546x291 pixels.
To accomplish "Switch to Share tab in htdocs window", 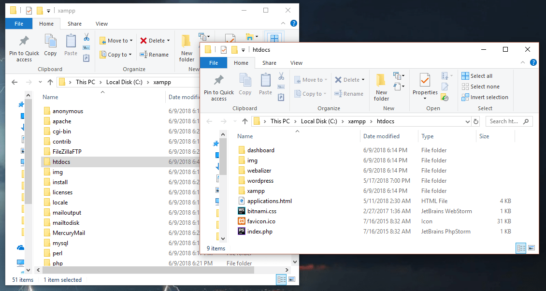I will (x=269, y=63).
